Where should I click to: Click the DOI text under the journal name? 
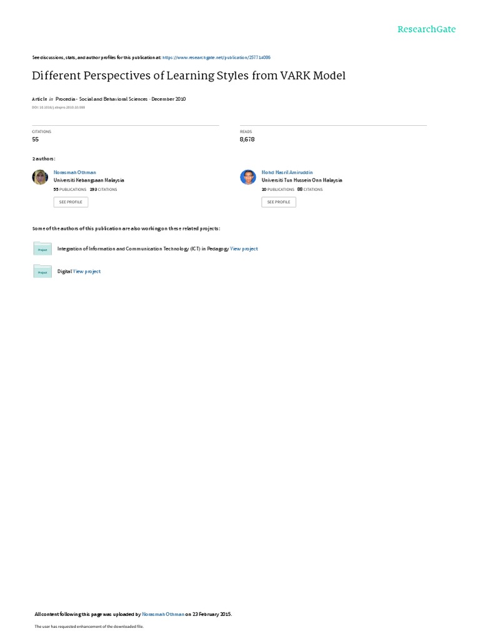point(58,108)
